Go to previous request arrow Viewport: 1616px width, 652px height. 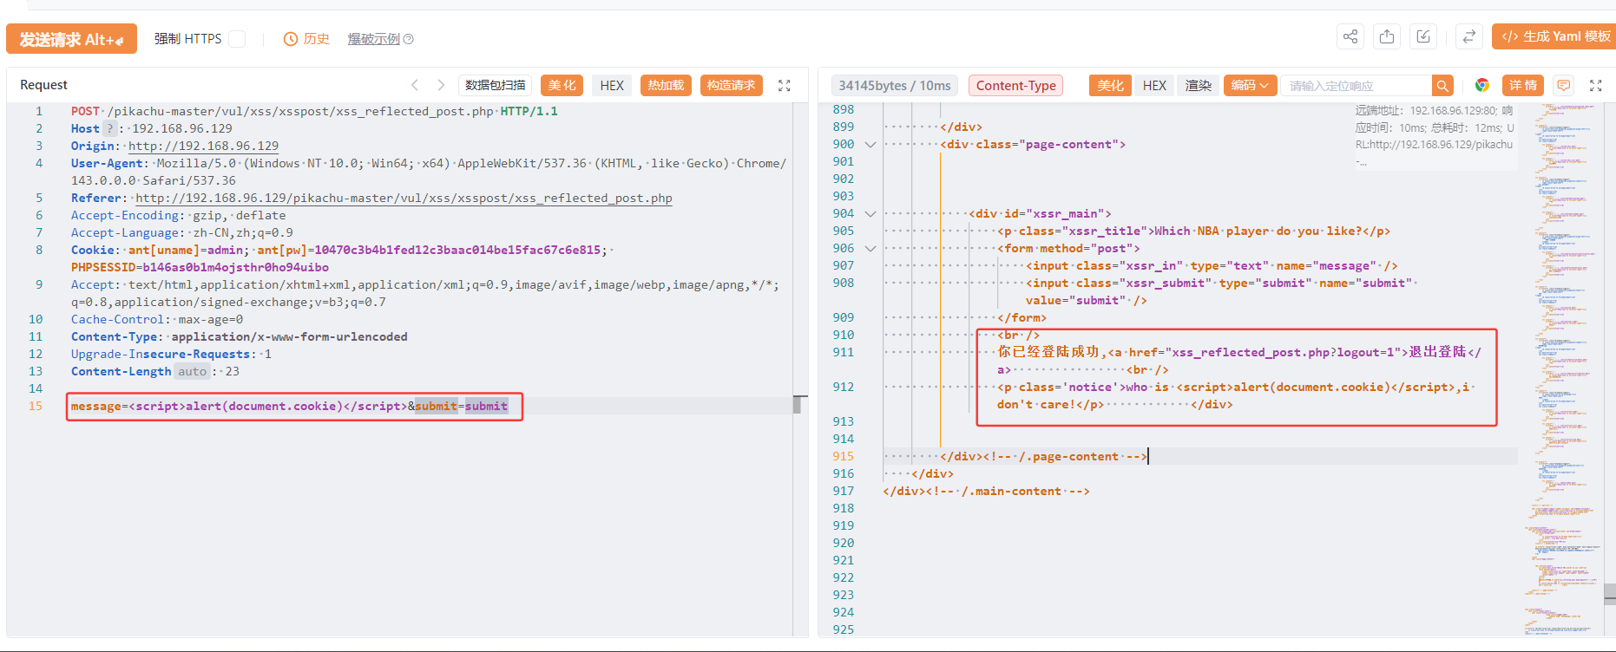(415, 85)
